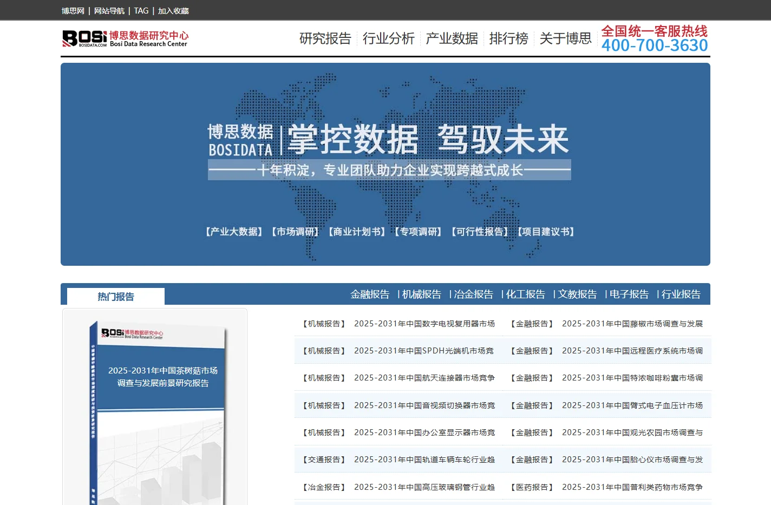Select 产业数据 in main navigation
The width and height of the screenshot is (771, 505).
(x=452, y=38)
